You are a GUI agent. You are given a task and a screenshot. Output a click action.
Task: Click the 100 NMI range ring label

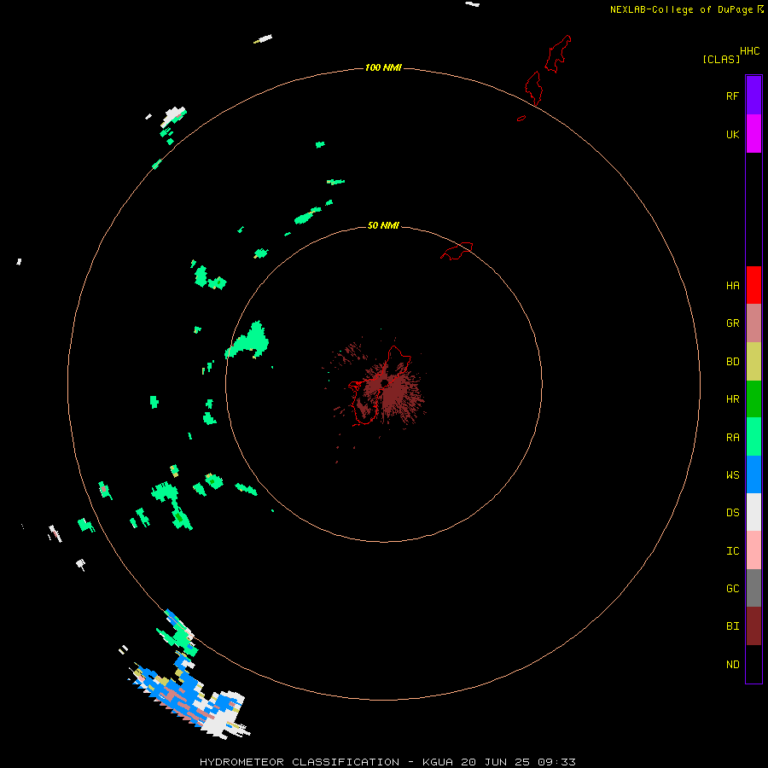click(x=383, y=67)
